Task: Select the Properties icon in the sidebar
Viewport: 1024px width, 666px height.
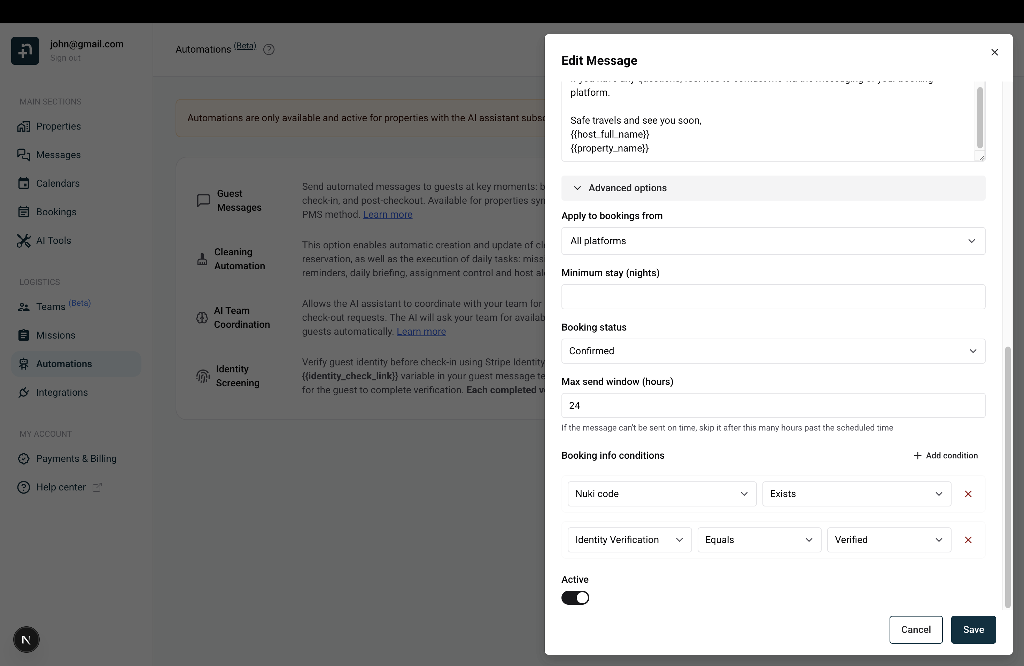Action: (x=24, y=126)
